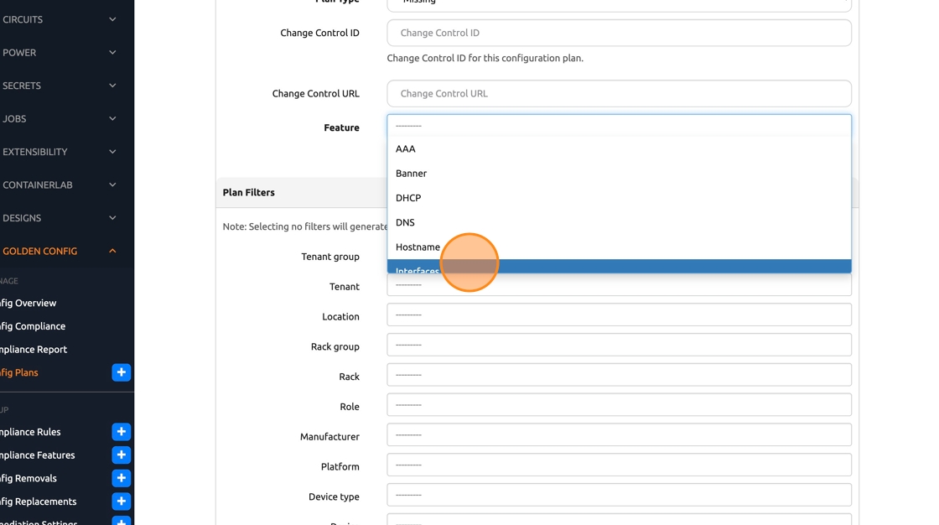The image size is (939, 525).
Task: Collapse the Golden Config section
Action: coord(112,251)
